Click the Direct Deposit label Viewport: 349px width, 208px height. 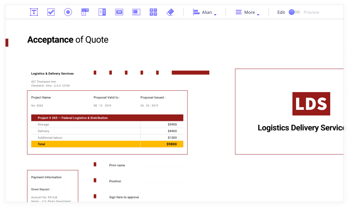(x=41, y=189)
